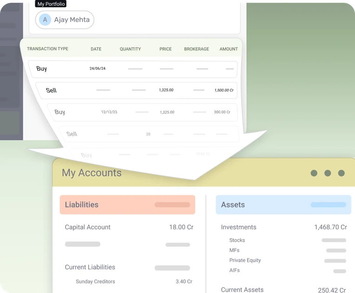The width and height of the screenshot is (355, 293).
Task: Click the 18.00 Cr capital value
Action: coord(181,227)
